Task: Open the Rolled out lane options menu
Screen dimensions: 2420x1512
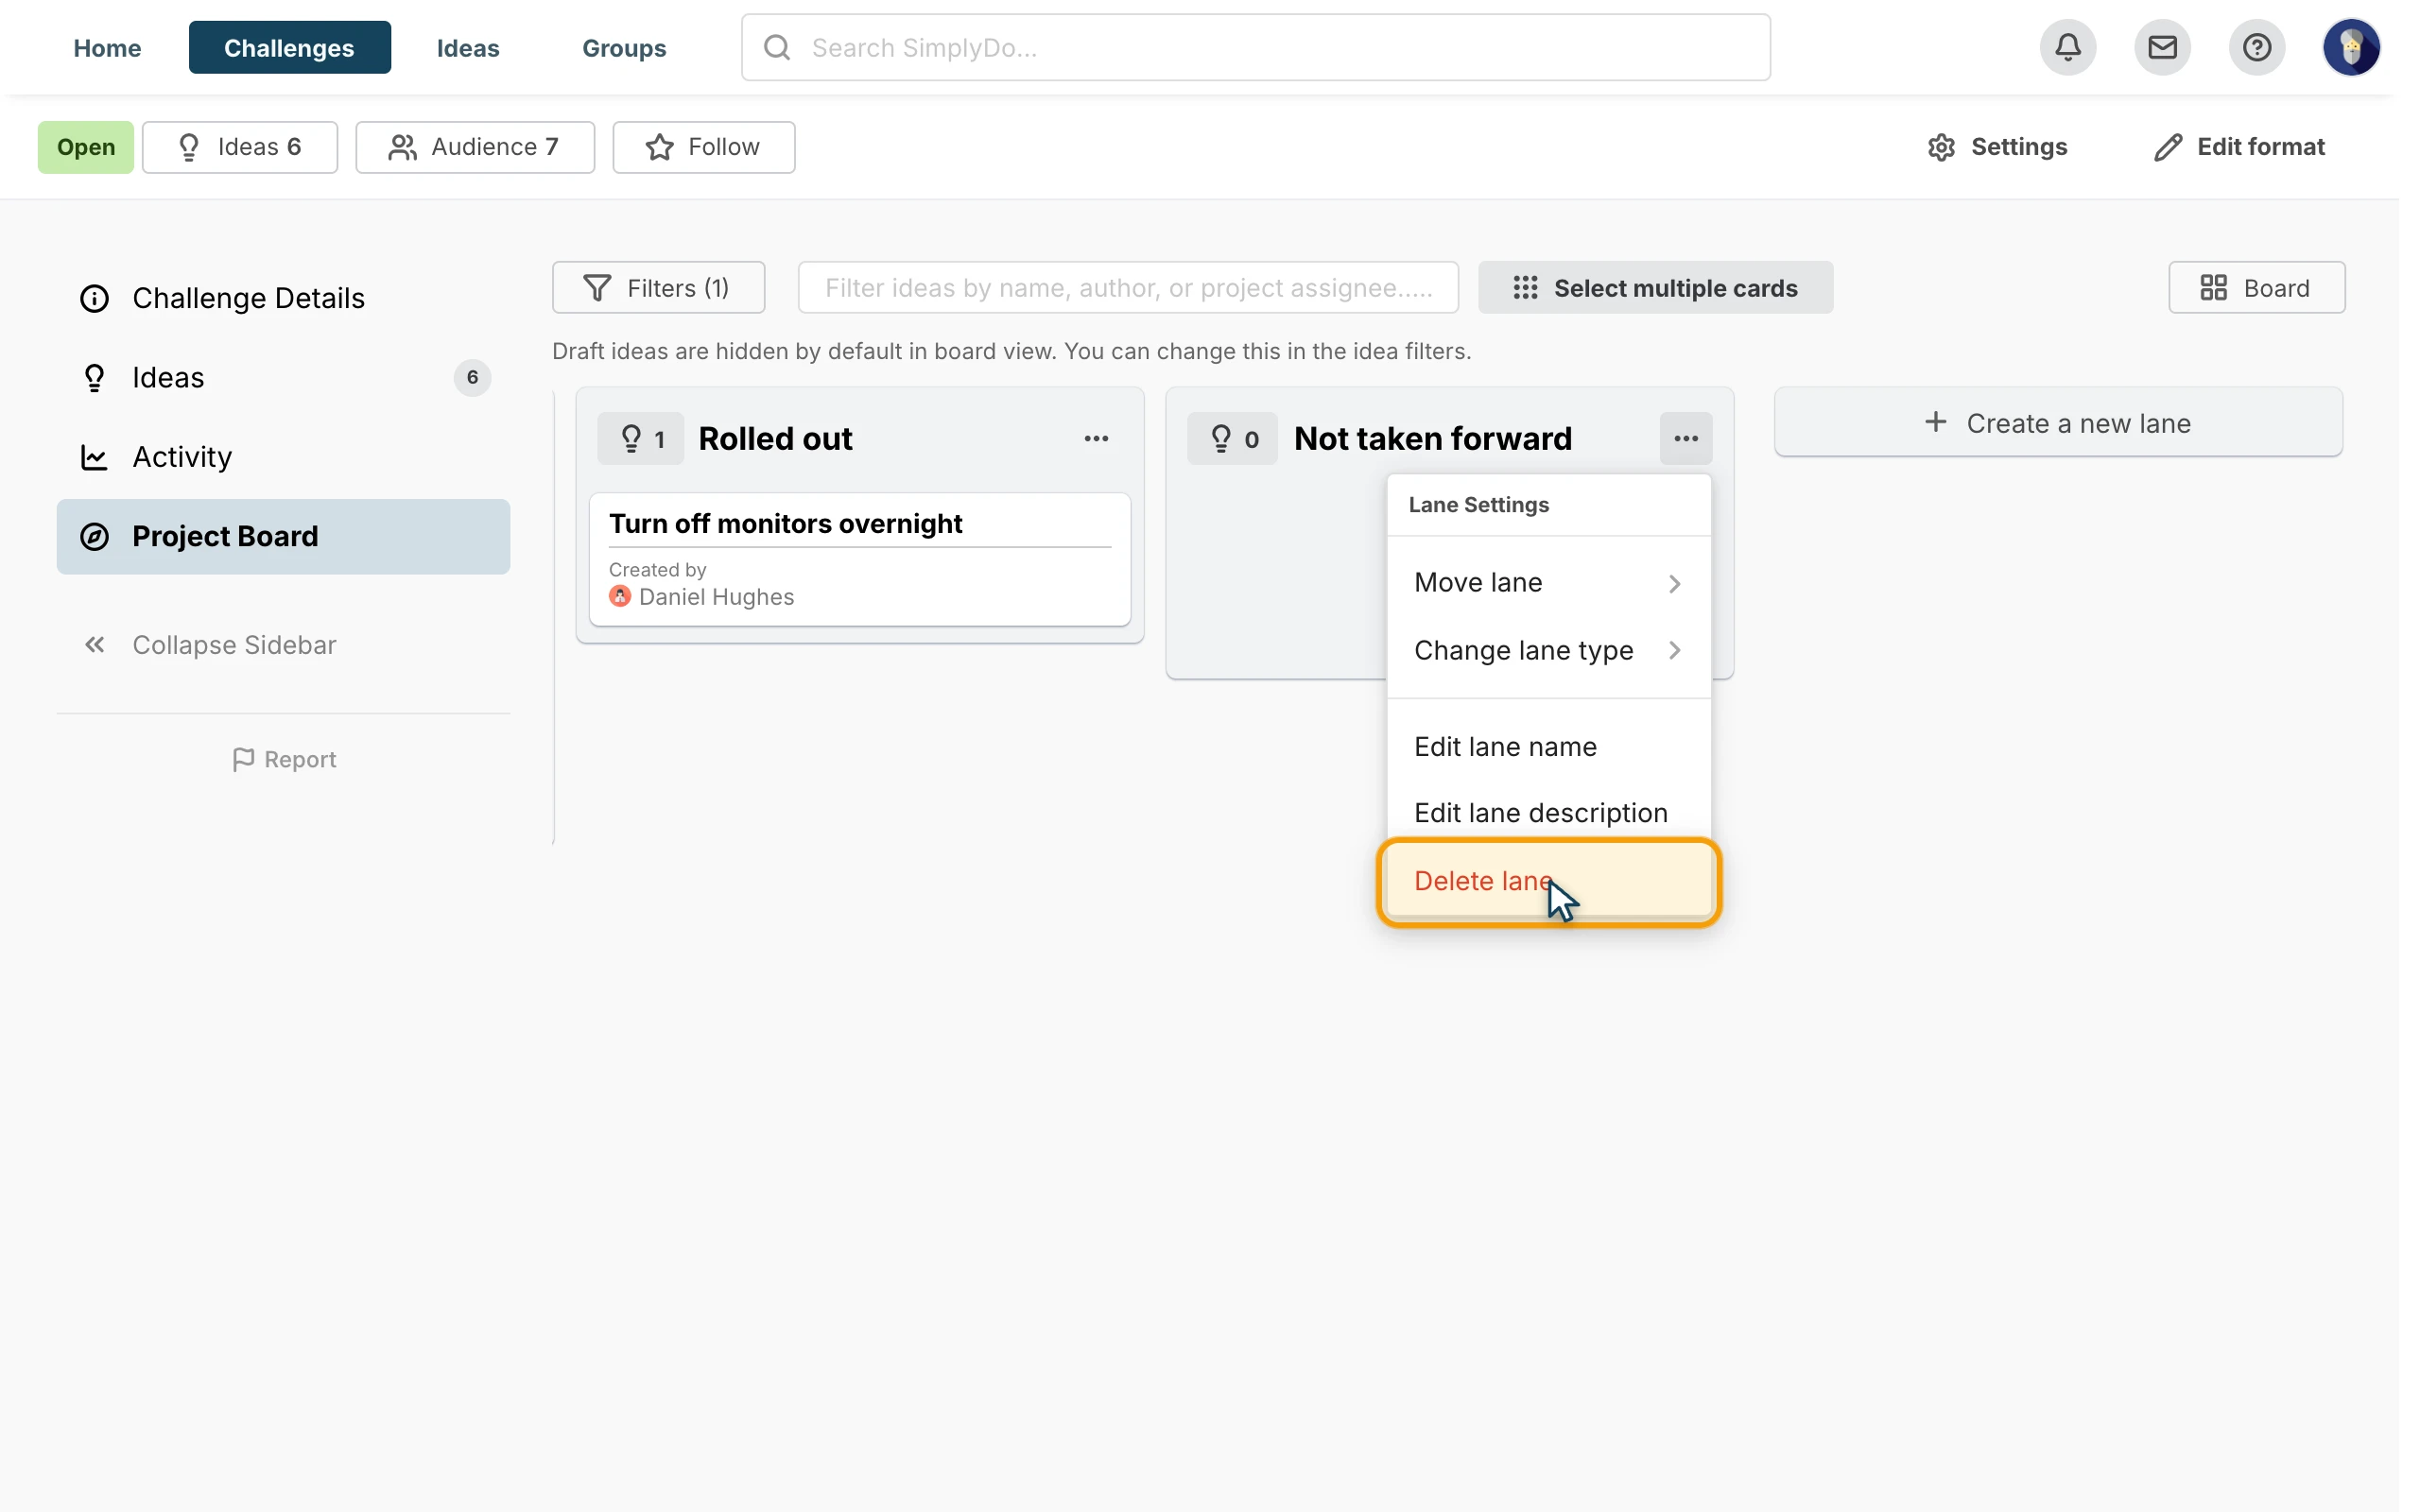Action: coord(1096,438)
